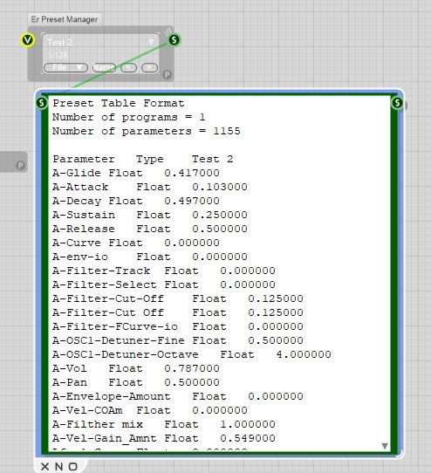Click the yellow V input connector

[27, 40]
